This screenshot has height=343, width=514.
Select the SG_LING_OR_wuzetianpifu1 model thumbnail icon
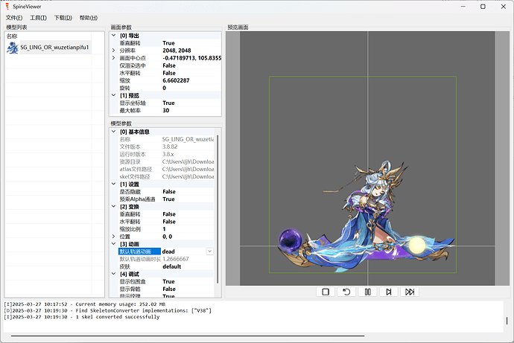(x=13, y=48)
